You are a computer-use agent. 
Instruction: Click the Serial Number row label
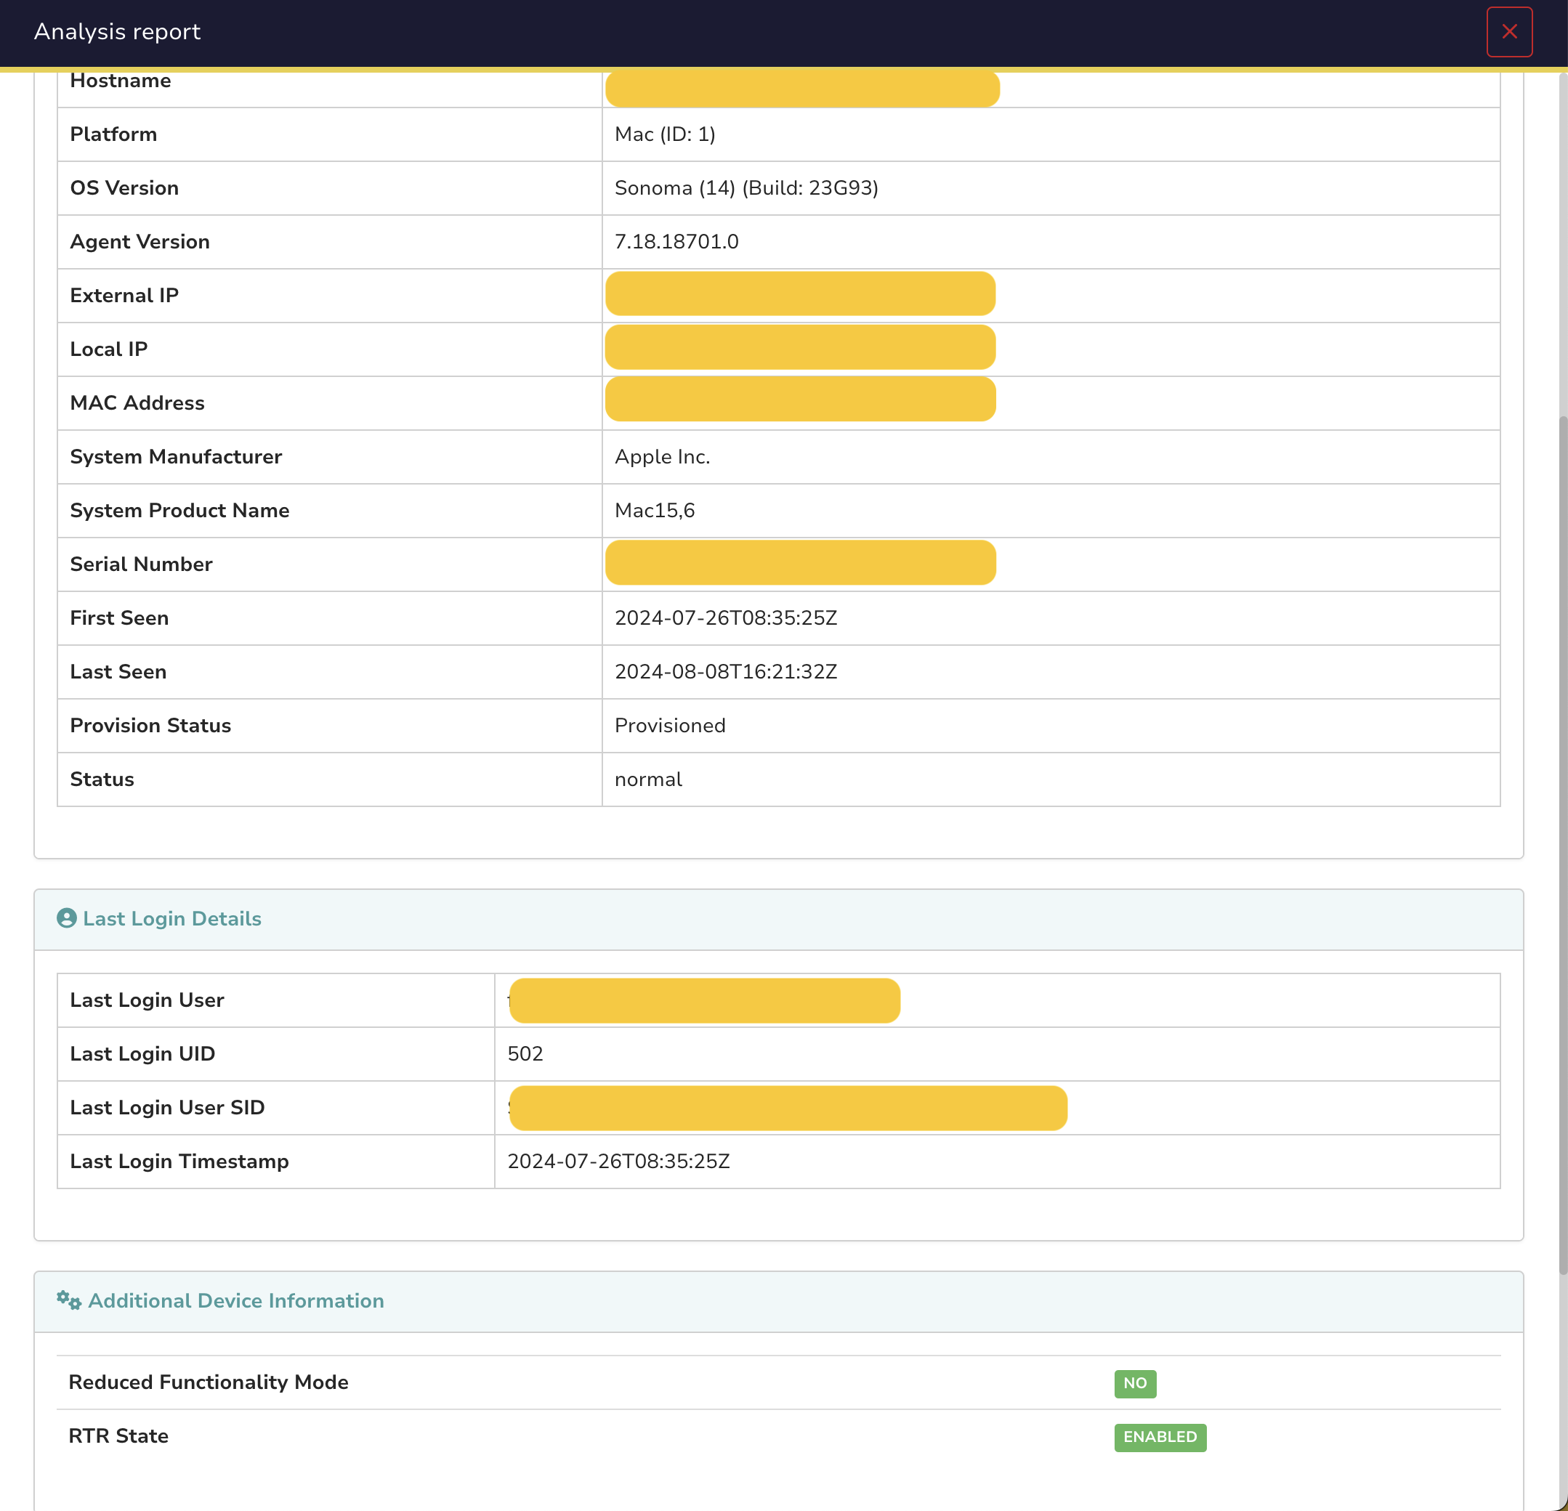(141, 564)
